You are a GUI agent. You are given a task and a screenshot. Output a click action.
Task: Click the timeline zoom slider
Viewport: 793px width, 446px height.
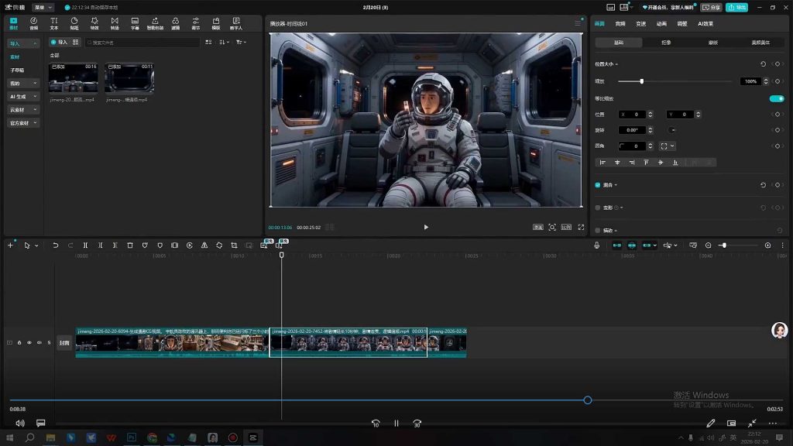point(736,245)
